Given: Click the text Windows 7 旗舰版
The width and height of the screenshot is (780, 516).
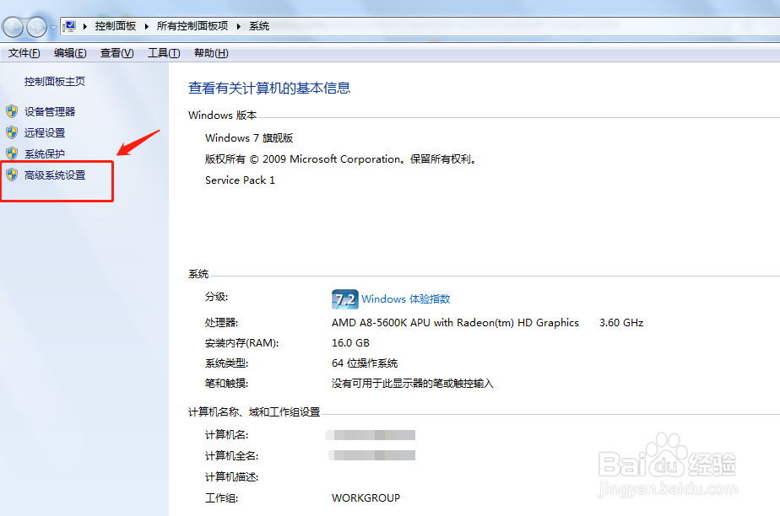Looking at the screenshot, I should click(x=249, y=138).
